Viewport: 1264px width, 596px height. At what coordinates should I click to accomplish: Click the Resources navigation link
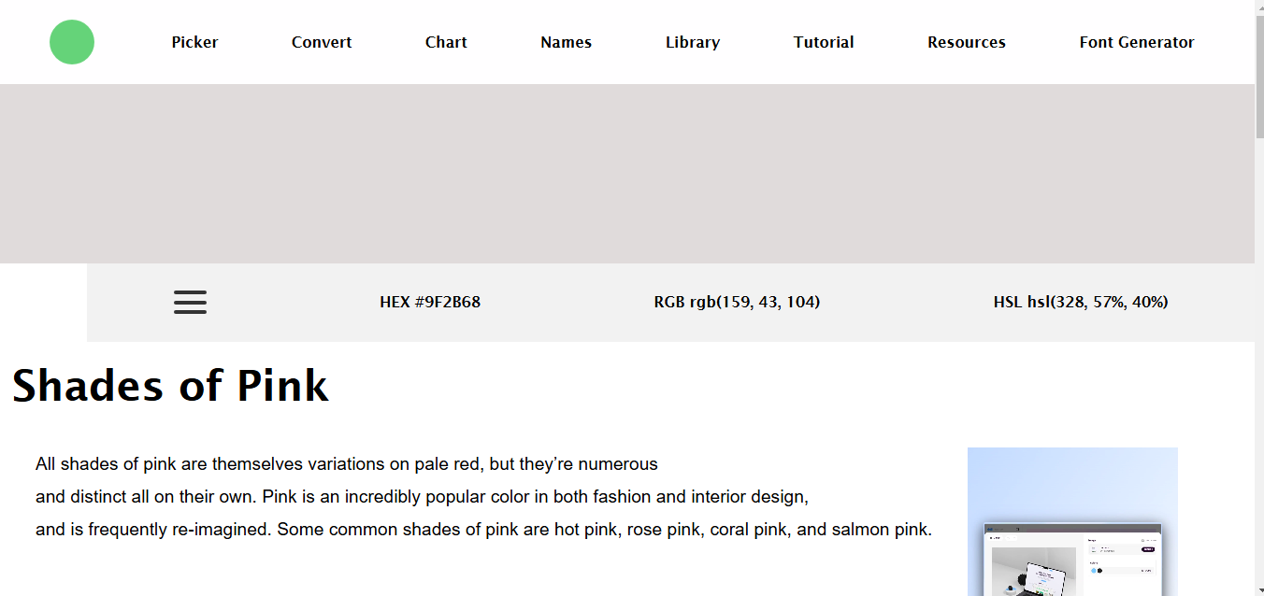[x=967, y=42]
